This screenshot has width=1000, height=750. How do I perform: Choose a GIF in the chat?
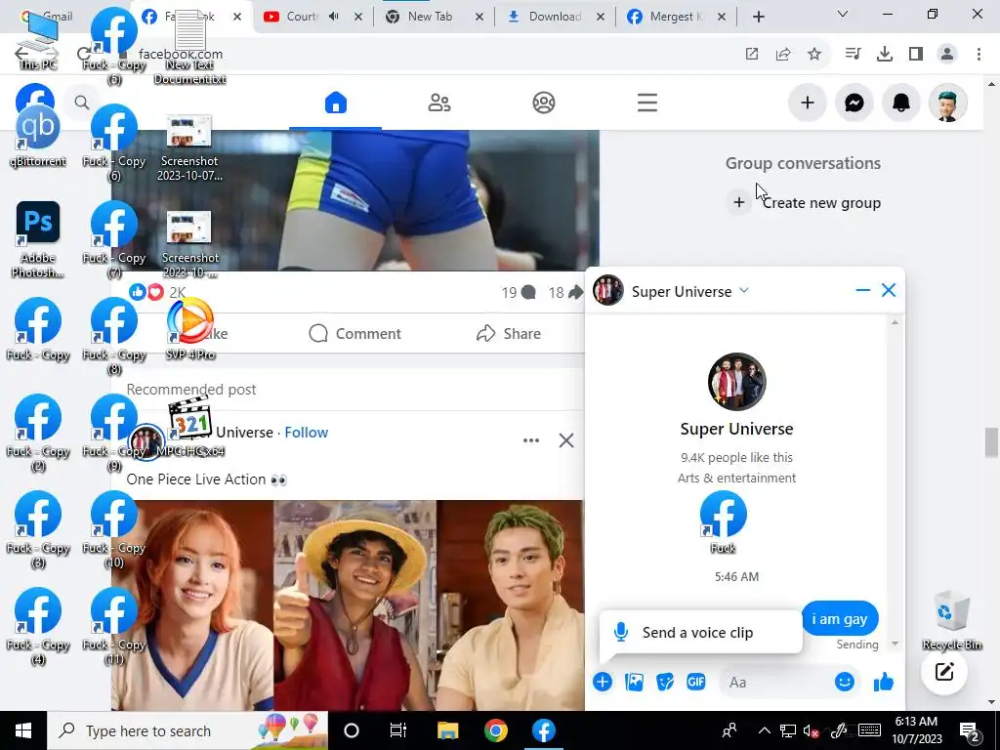pos(695,682)
